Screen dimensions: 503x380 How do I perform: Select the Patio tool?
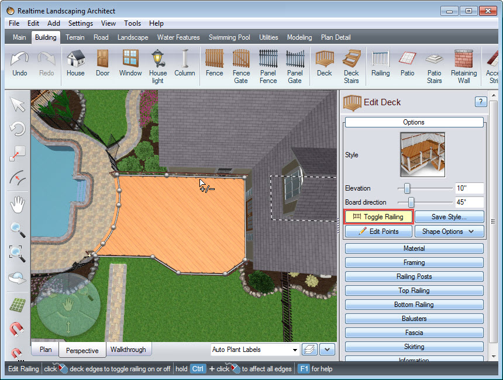[x=408, y=64]
